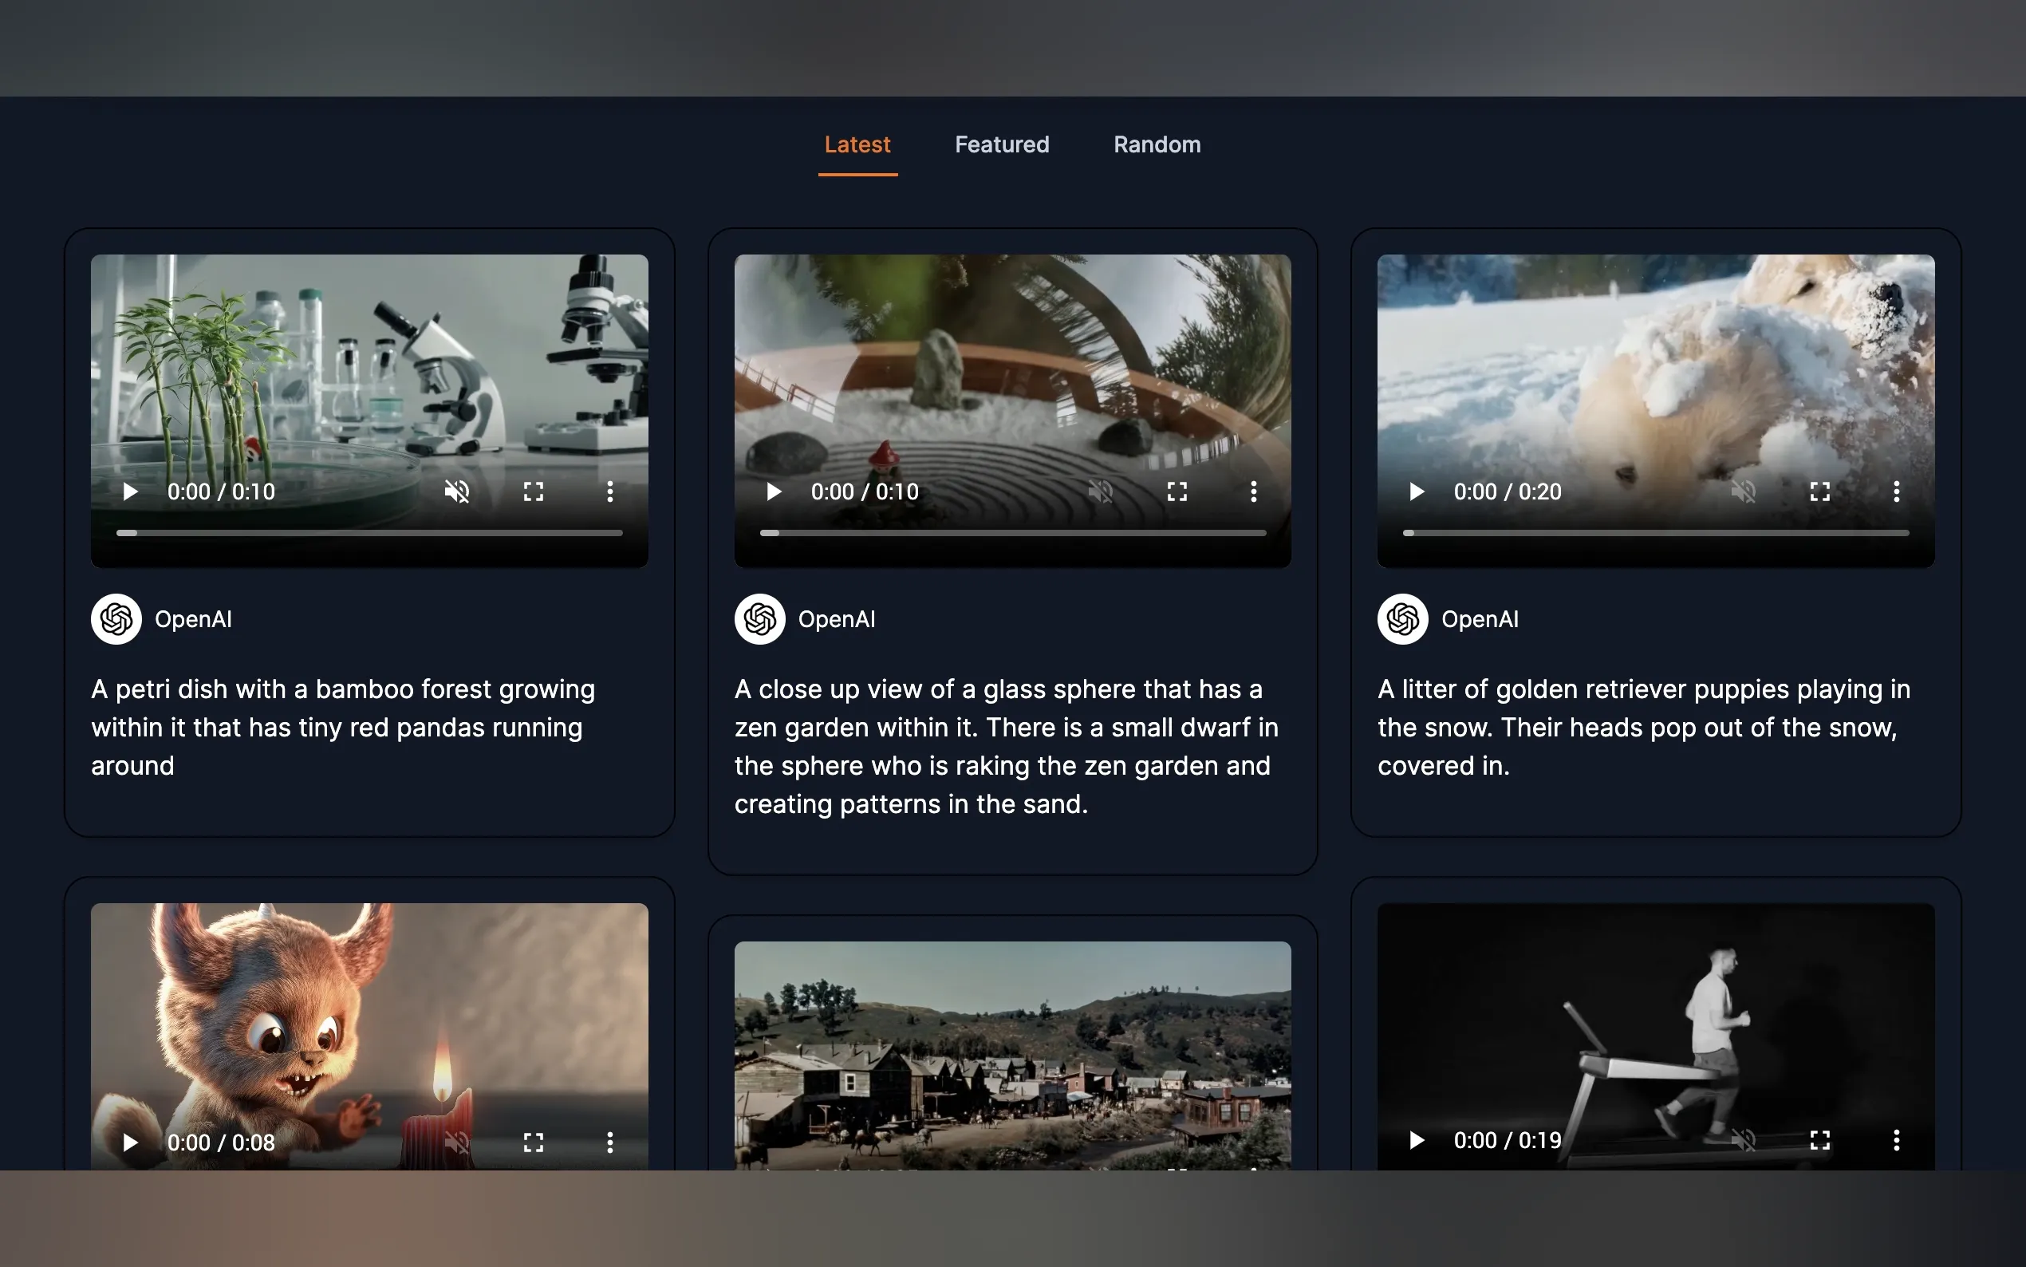The height and width of the screenshot is (1267, 2026).
Task: Click the old western town video thumbnail
Action: point(1012,1056)
